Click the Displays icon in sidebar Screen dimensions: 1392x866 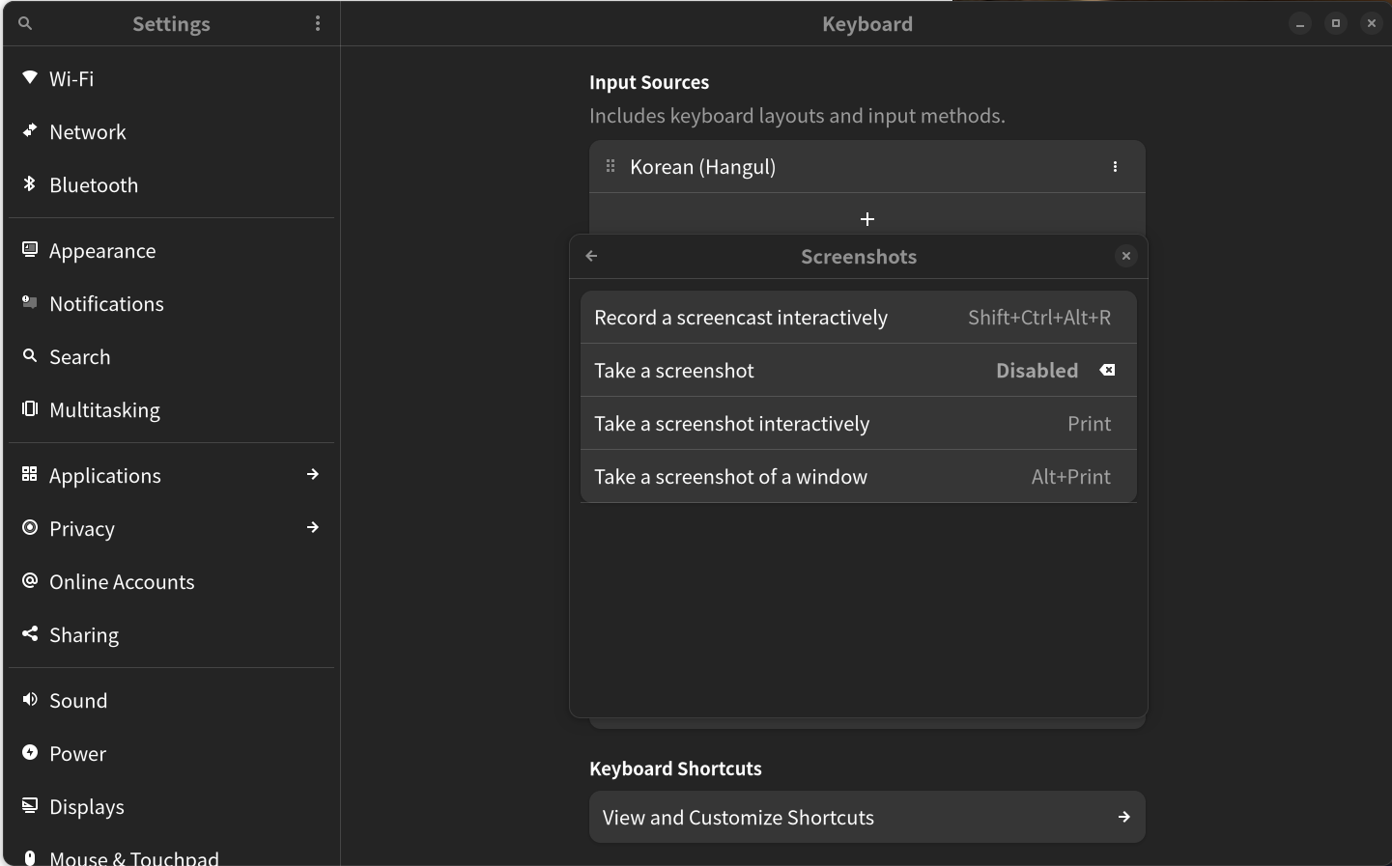[30, 805]
